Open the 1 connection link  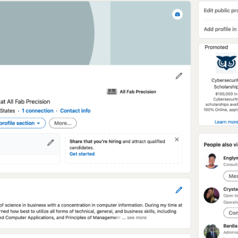tap(37, 111)
